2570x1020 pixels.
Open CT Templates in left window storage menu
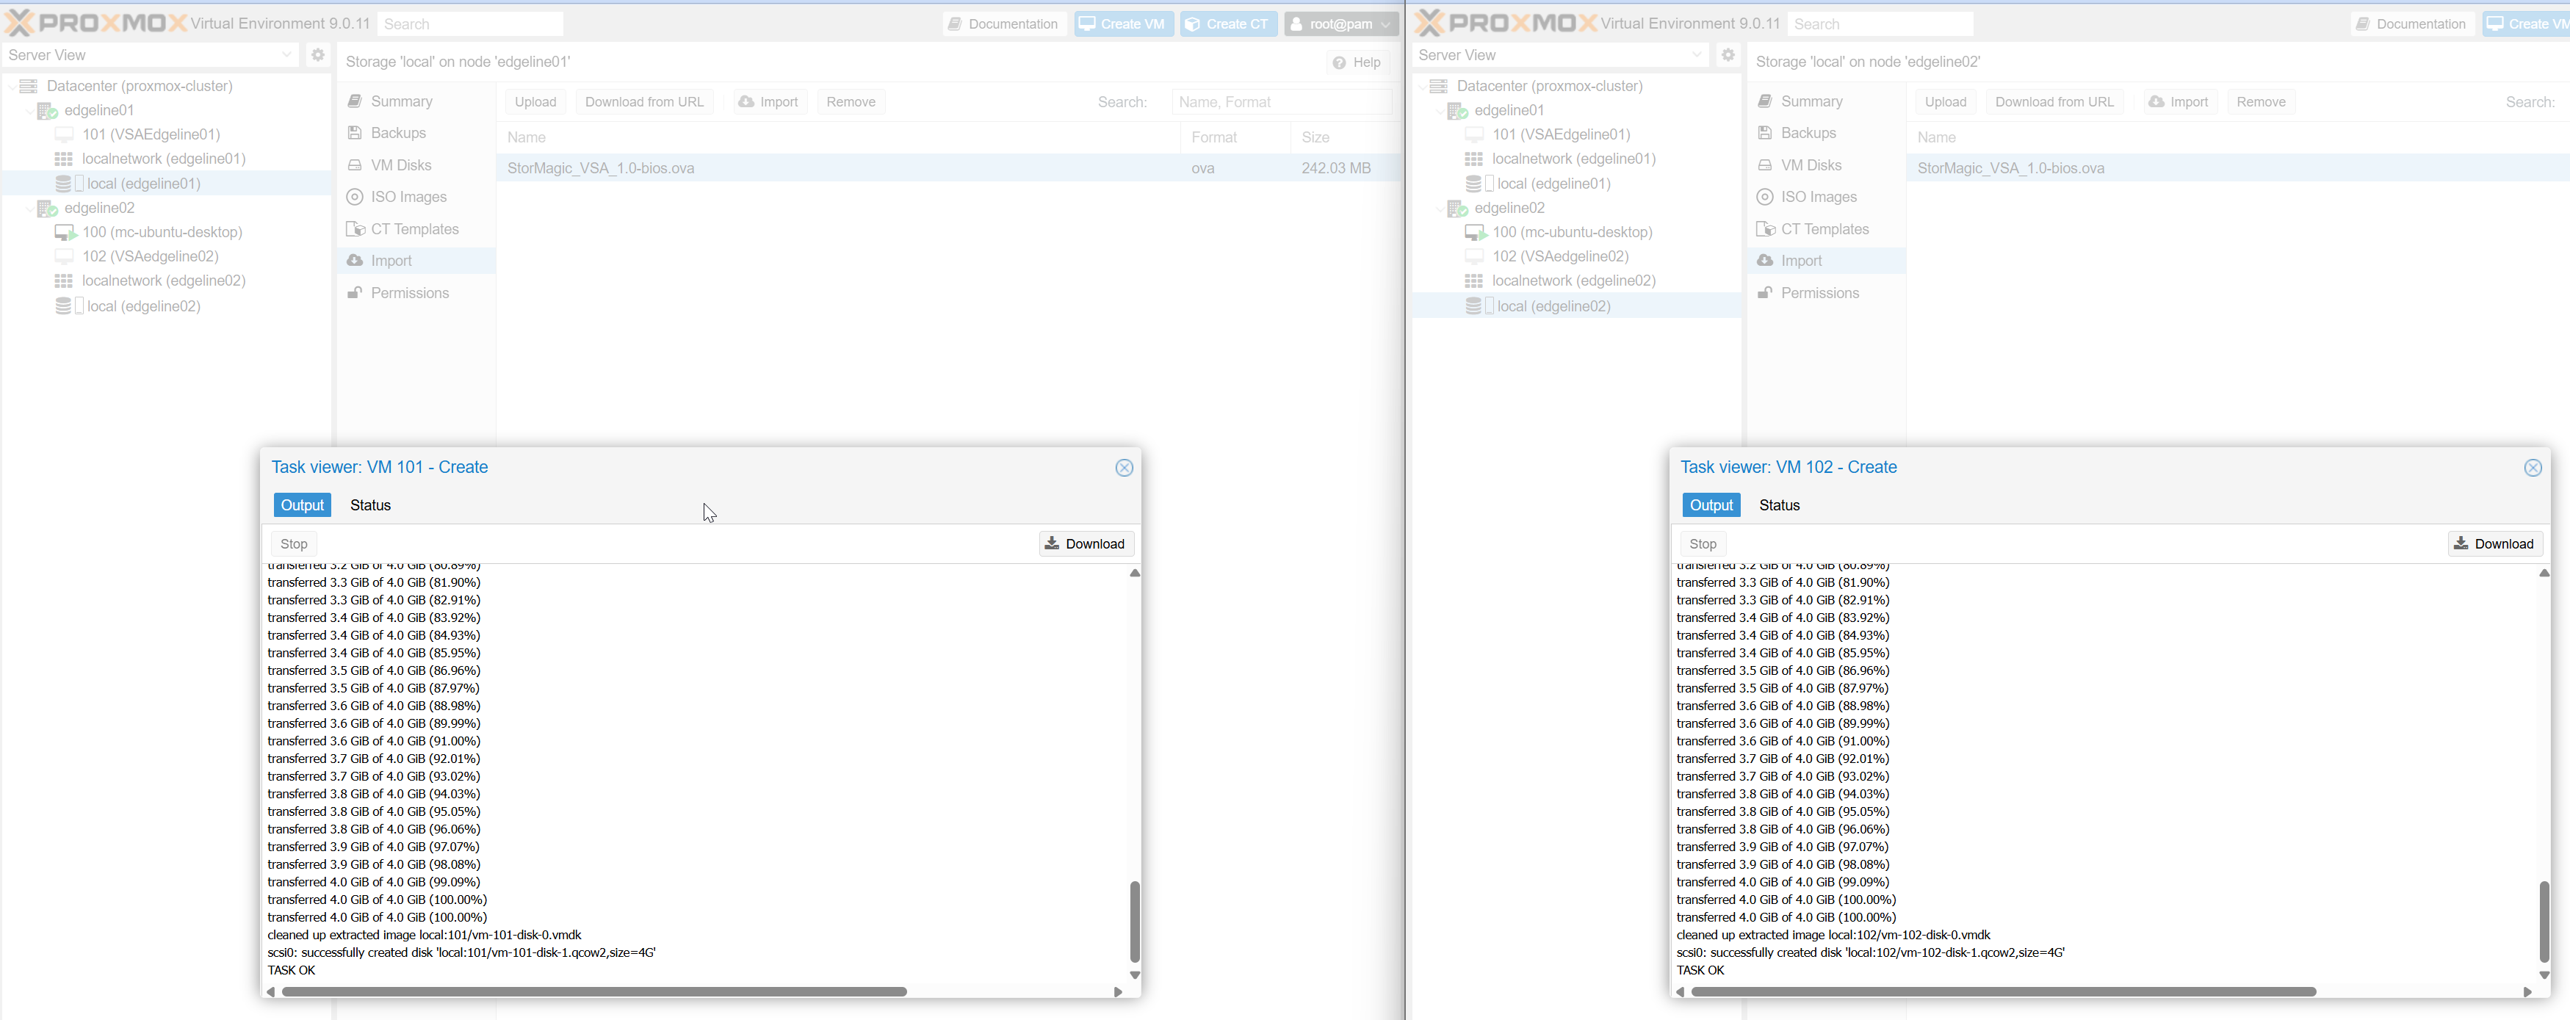(416, 229)
